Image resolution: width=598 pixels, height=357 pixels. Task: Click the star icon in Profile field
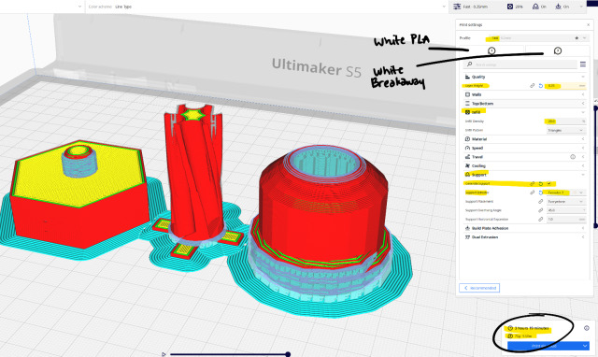[577, 37]
